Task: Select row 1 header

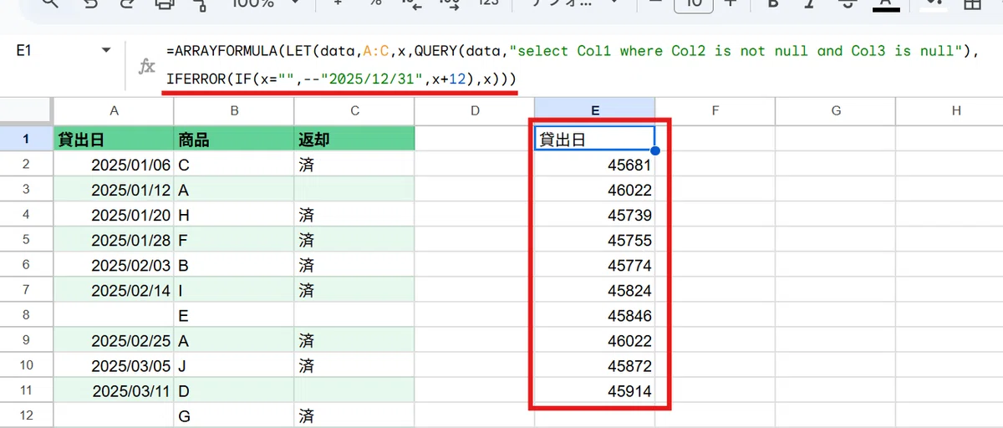Action: pos(26,139)
